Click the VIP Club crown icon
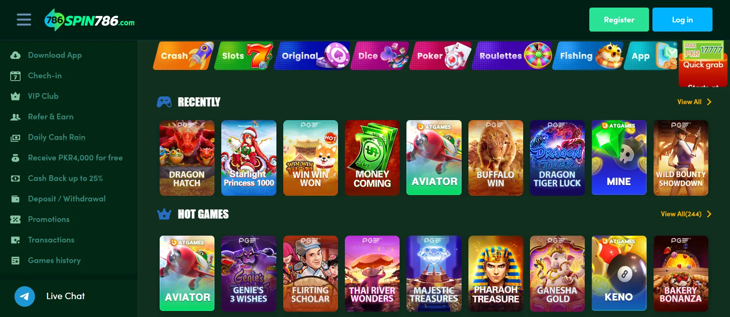730x317 pixels. click(x=16, y=96)
